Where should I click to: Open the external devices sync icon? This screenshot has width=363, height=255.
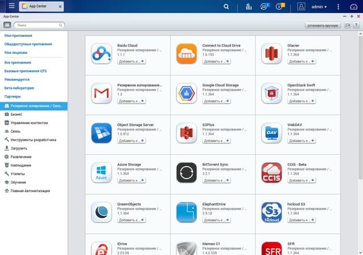264,6
